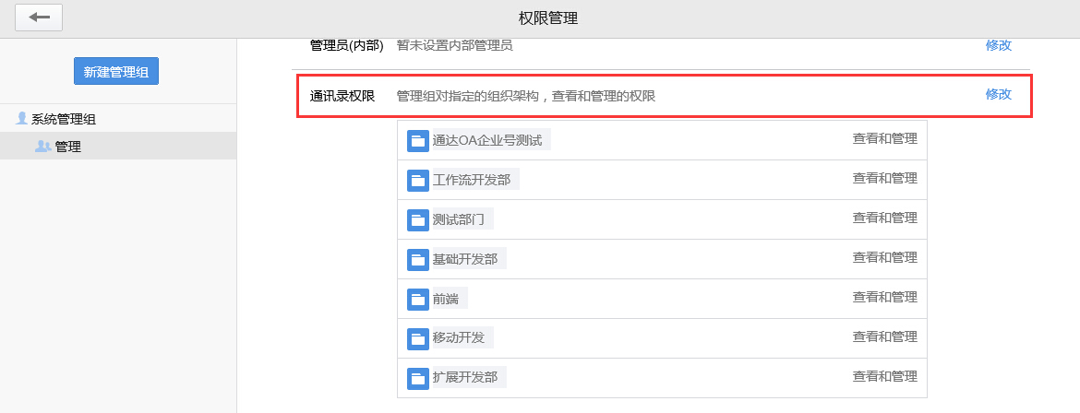1080x413 pixels.
Task: Click folder icon beside 前端
Action: tap(418, 299)
